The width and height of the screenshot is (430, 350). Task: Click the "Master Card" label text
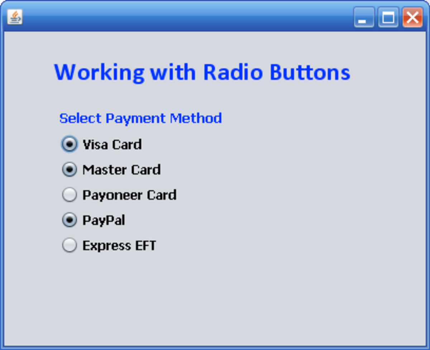pyautogui.click(x=121, y=170)
